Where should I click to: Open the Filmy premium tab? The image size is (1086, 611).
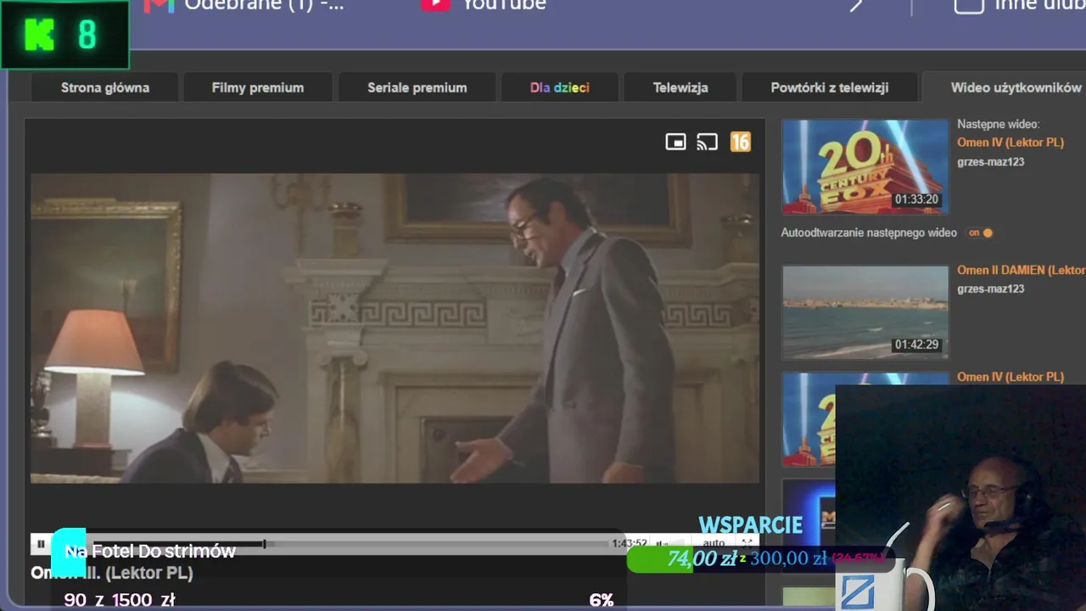(258, 87)
